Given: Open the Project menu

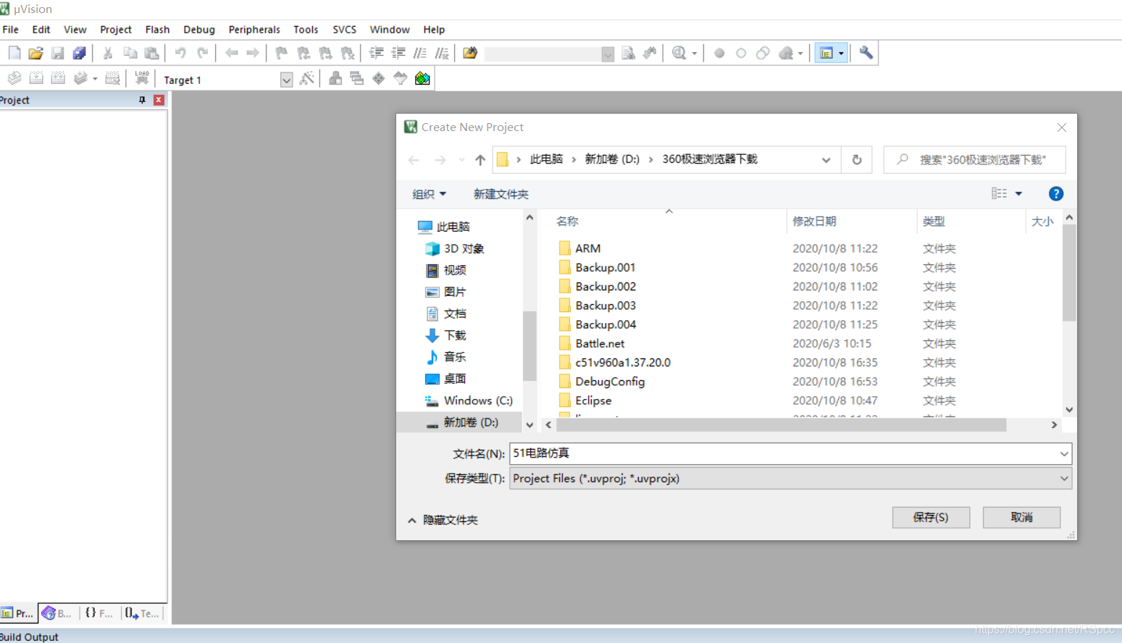Looking at the screenshot, I should (x=116, y=30).
